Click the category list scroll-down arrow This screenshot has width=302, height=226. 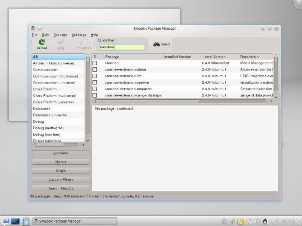[x=88, y=140]
